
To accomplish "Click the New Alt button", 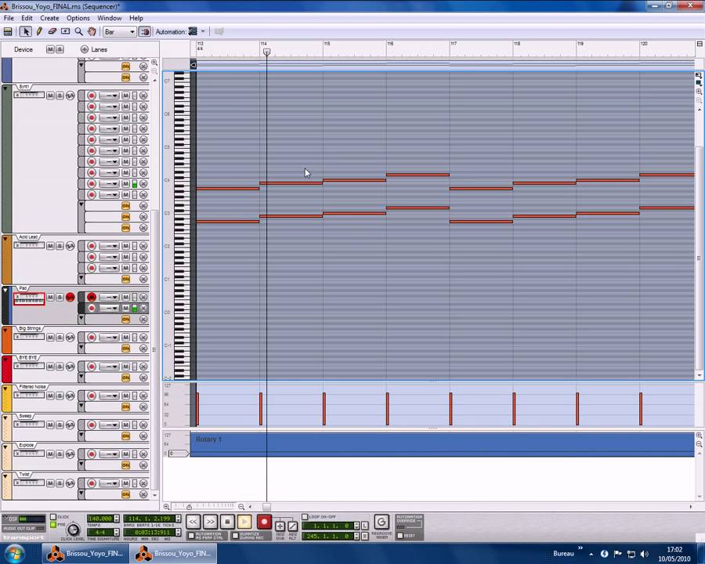I will coord(293,526).
